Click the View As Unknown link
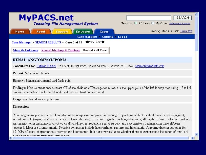206x155 pixels. pos(26,50)
